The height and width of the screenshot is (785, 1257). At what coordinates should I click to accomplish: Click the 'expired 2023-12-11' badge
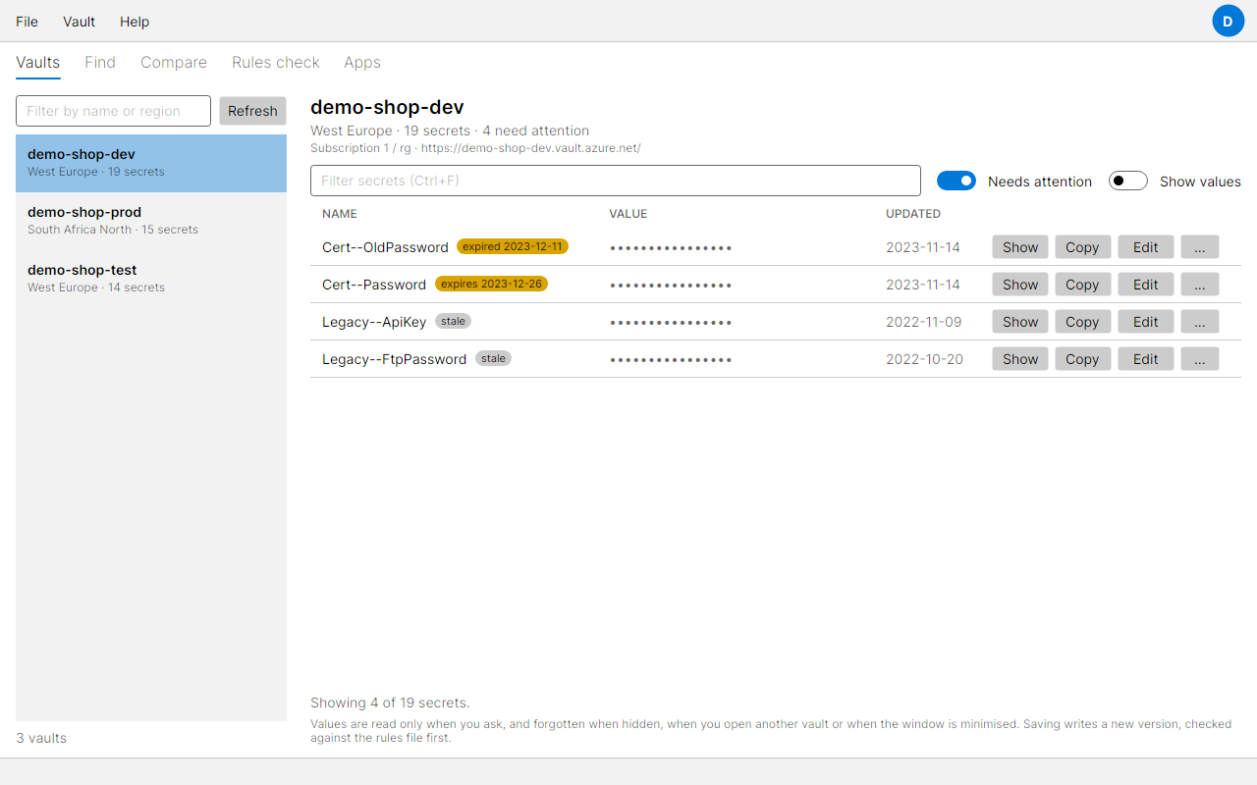coord(513,246)
